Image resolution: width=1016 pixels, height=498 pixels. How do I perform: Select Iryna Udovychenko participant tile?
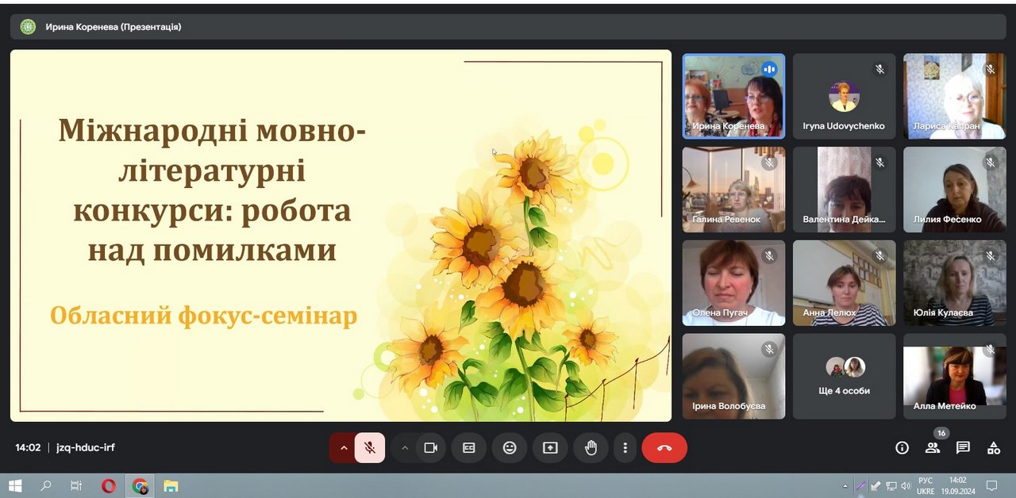pos(844,96)
